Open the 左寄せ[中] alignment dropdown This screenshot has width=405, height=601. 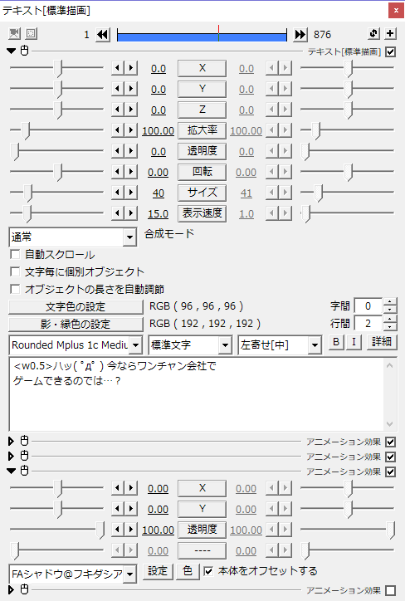pyautogui.click(x=280, y=345)
